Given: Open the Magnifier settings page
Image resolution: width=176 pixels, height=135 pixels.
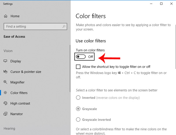Looking at the screenshot, I should (17, 82).
